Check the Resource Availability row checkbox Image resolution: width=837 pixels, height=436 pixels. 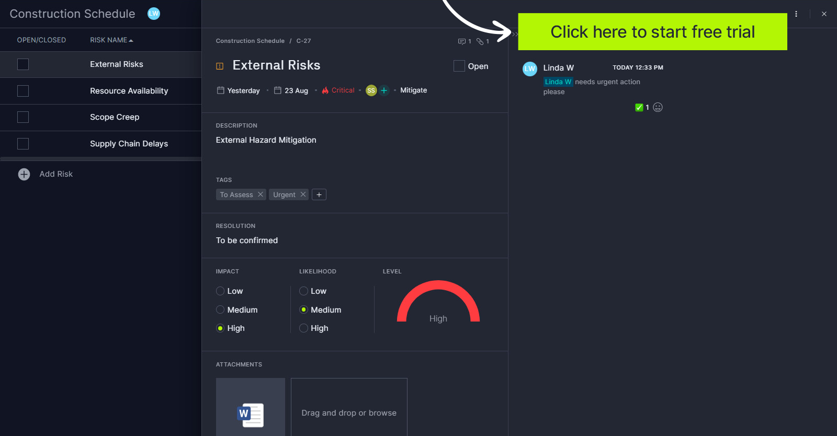click(x=23, y=91)
